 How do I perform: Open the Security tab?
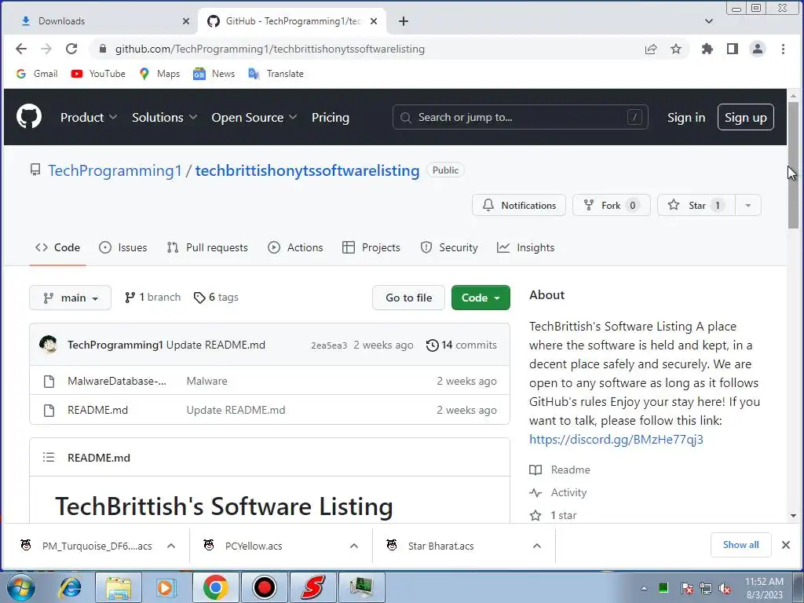click(448, 247)
